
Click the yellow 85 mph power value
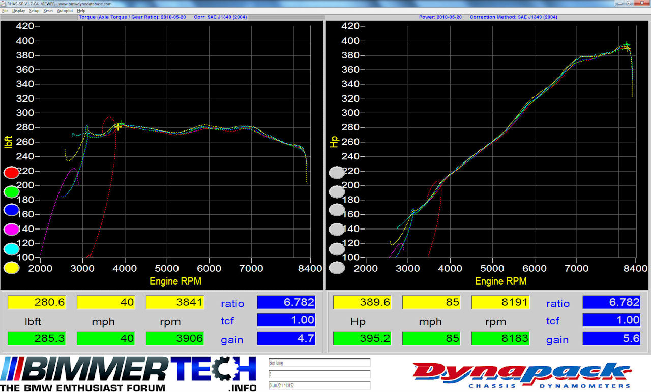click(431, 302)
